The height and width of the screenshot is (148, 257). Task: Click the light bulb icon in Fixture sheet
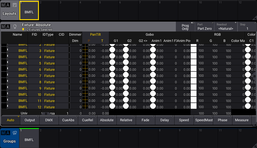(14, 27)
